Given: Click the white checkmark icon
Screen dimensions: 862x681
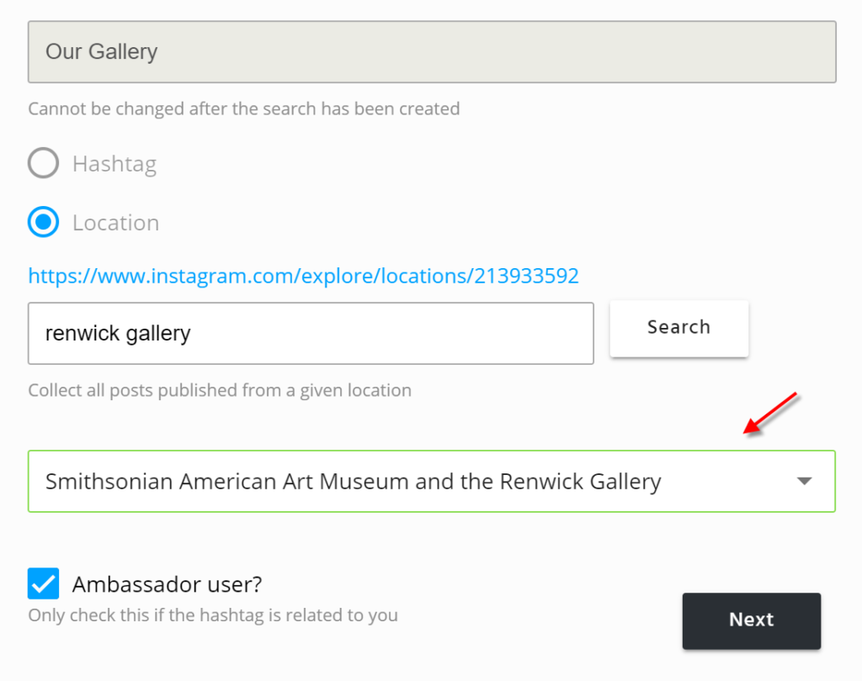Looking at the screenshot, I should pos(43,583).
